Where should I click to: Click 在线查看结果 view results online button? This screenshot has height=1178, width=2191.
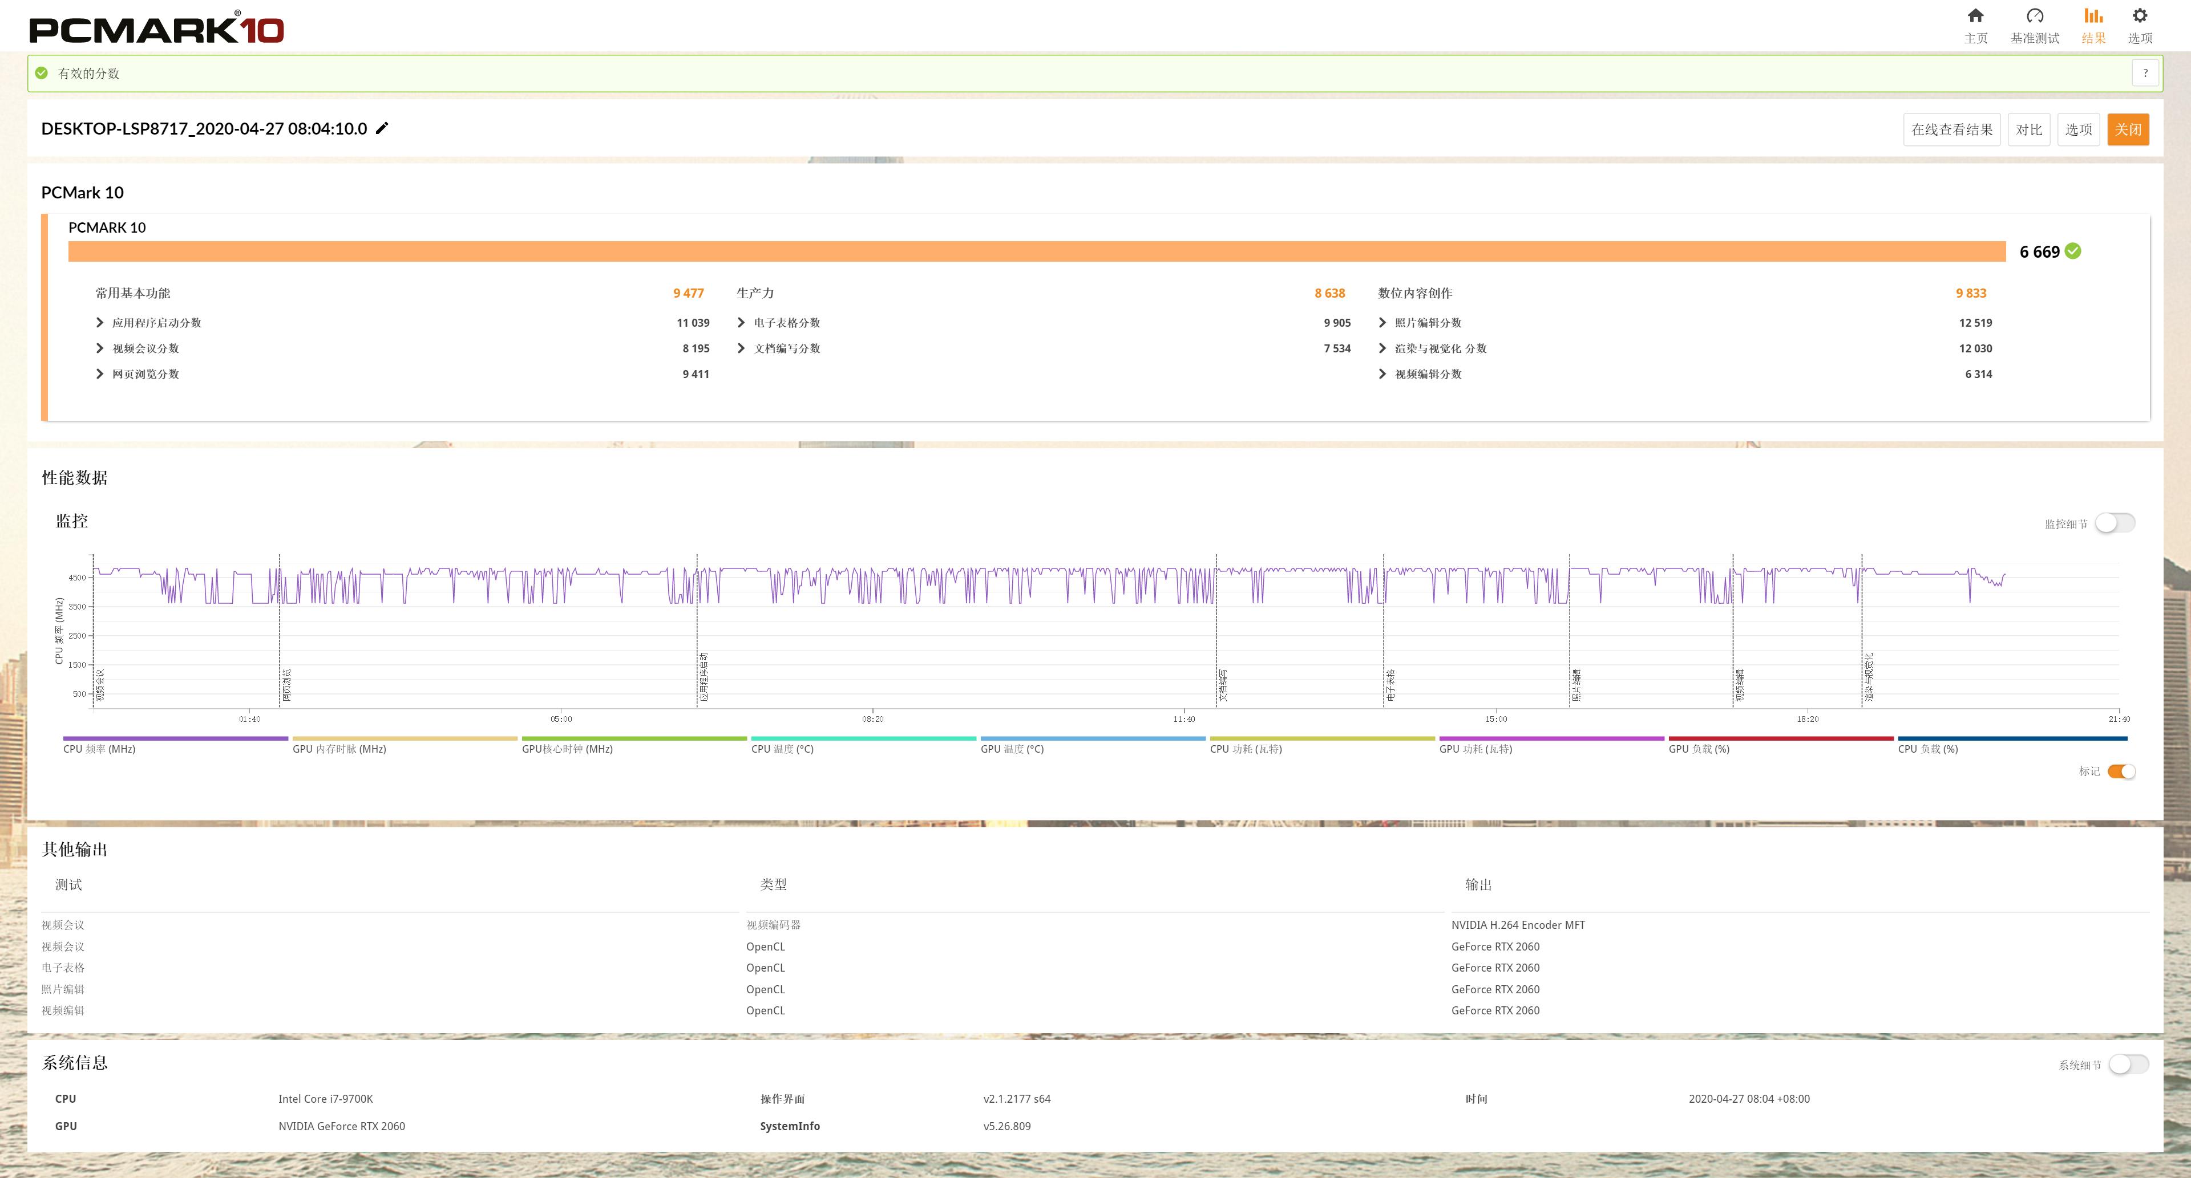click(x=1951, y=129)
